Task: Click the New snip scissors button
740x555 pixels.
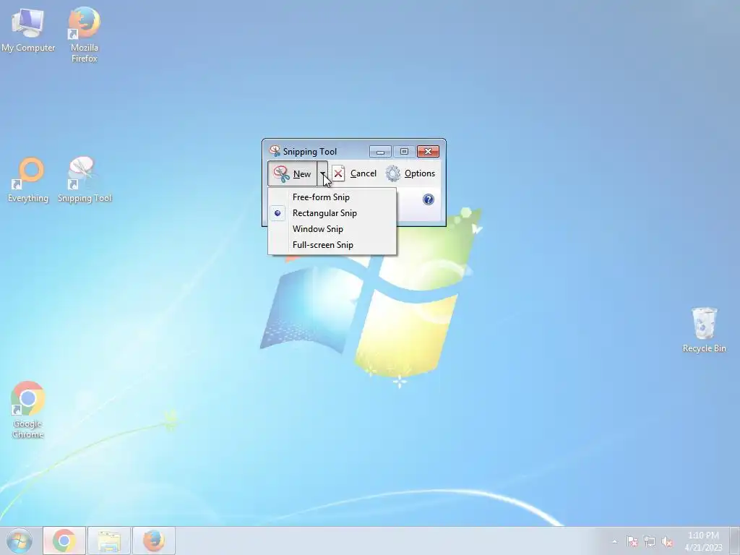Action: 292,173
